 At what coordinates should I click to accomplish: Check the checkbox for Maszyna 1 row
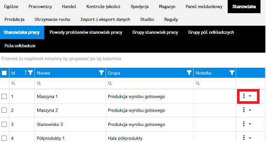click(x=5, y=96)
